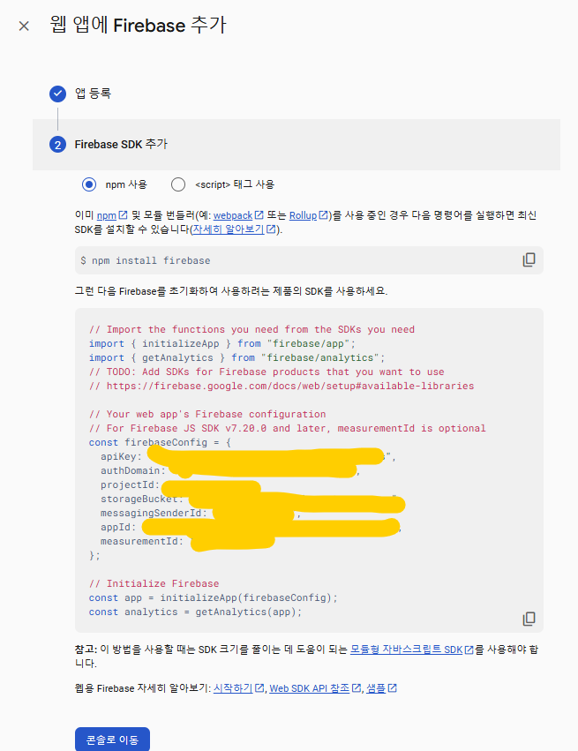Click the measurementId: key in the config
Screen dimensions: 578x751
[x=142, y=542]
